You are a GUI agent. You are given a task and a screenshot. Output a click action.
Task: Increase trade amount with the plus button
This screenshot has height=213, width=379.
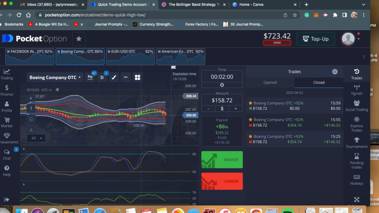[236, 109]
